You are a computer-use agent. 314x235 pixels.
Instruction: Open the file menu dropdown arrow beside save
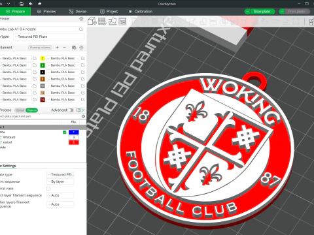tap(9, 4)
